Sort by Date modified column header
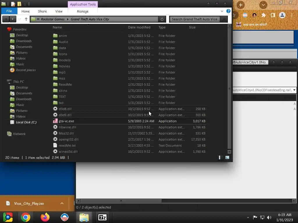 [x=139, y=27]
